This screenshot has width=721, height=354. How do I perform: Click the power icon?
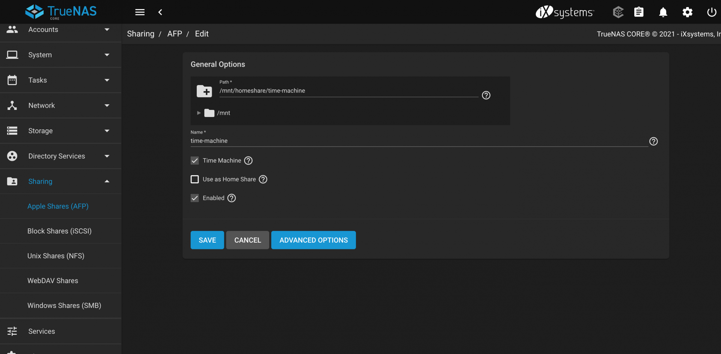coord(711,12)
